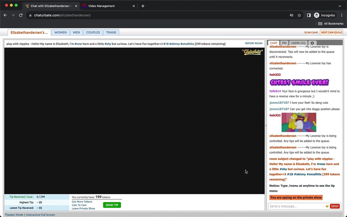Screen dimensions: 347x217
Task: Click the crossed-eye tracking protection icon
Action: coord(291,15)
